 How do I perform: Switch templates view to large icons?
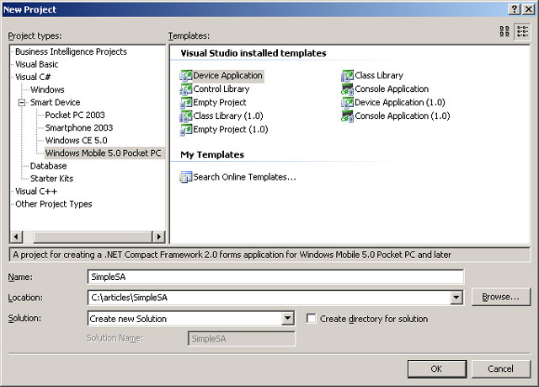coord(504,31)
